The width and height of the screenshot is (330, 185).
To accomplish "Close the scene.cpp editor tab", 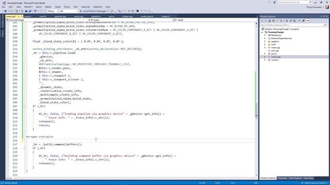I will click(x=22, y=16).
